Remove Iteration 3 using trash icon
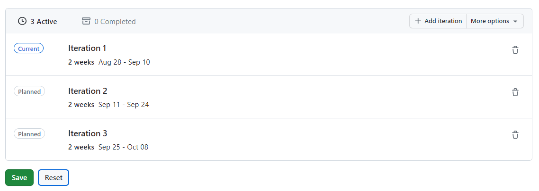 pyautogui.click(x=515, y=134)
